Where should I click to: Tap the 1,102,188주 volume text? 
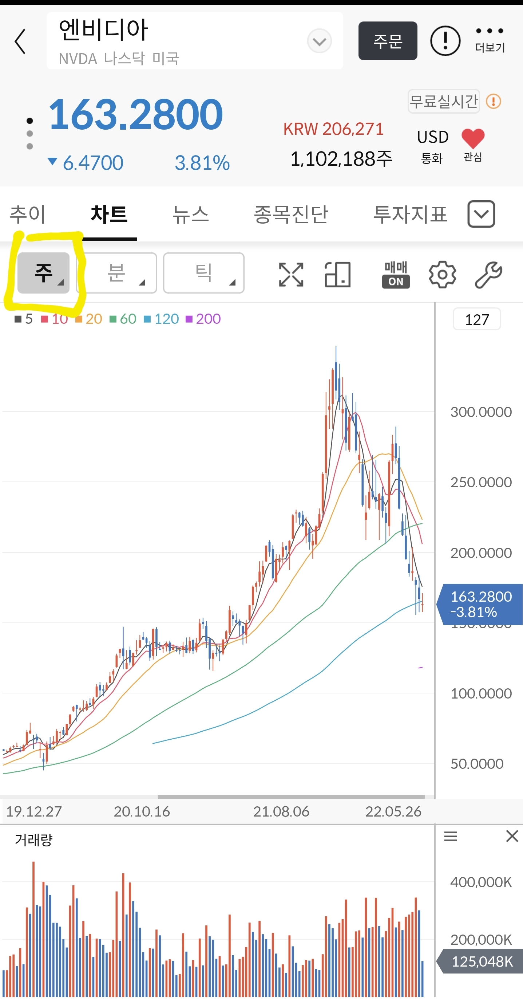(x=341, y=159)
